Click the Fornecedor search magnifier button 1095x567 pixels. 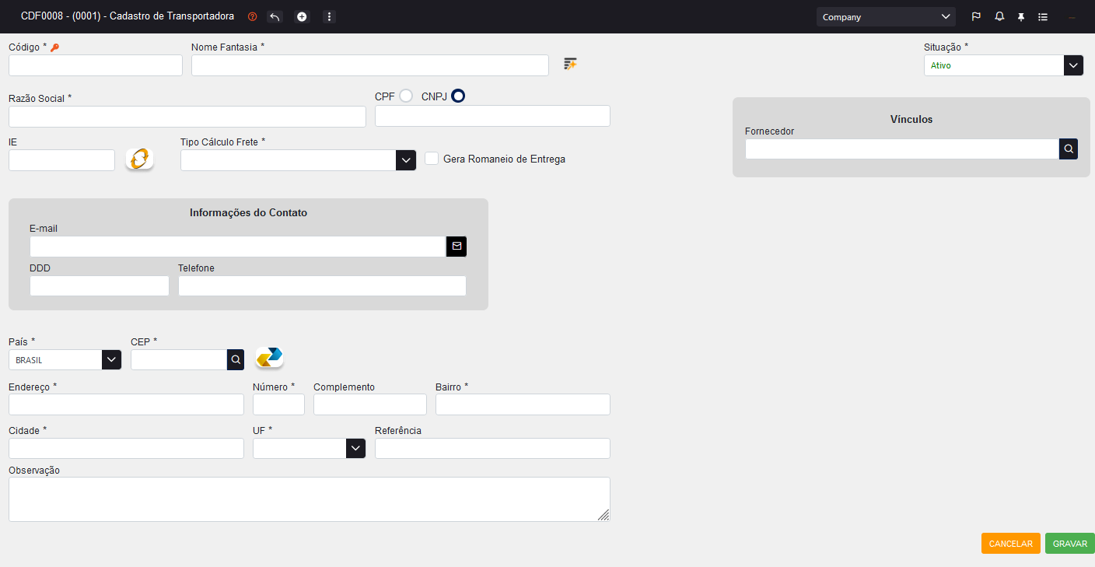pos(1069,149)
